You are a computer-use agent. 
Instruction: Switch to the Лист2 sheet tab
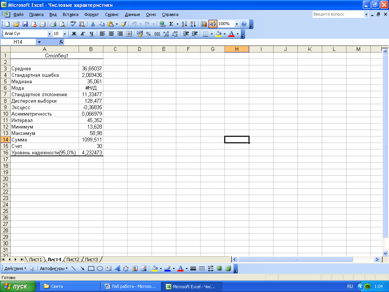(x=73, y=259)
